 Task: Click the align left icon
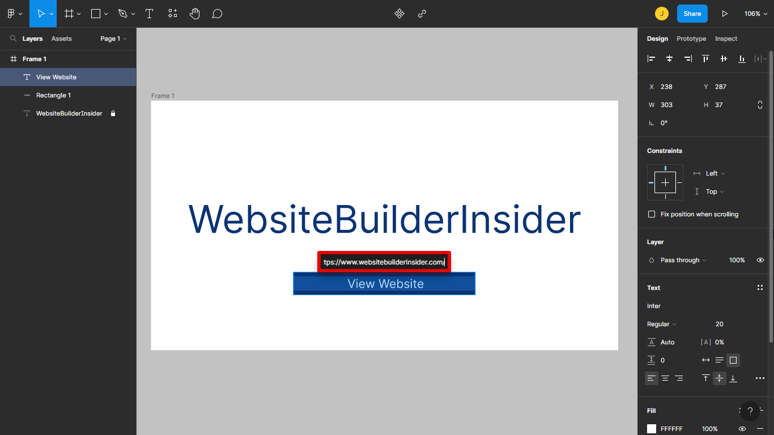point(652,58)
